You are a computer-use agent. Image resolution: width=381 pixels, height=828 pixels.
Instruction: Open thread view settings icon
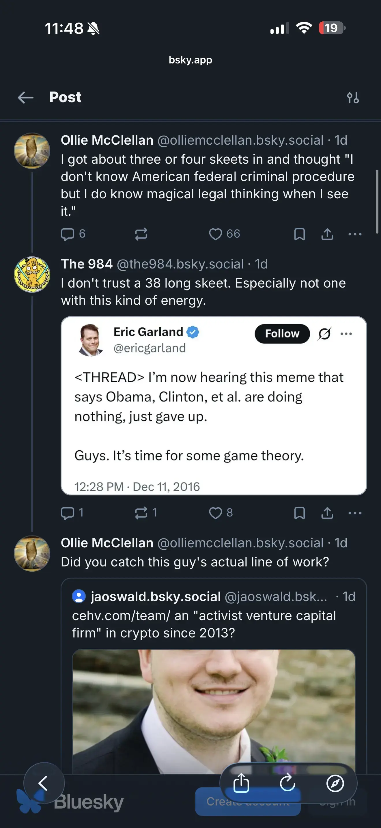(x=353, y=97)
